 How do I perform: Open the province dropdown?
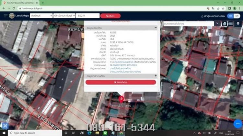click(x=41, y=16)
